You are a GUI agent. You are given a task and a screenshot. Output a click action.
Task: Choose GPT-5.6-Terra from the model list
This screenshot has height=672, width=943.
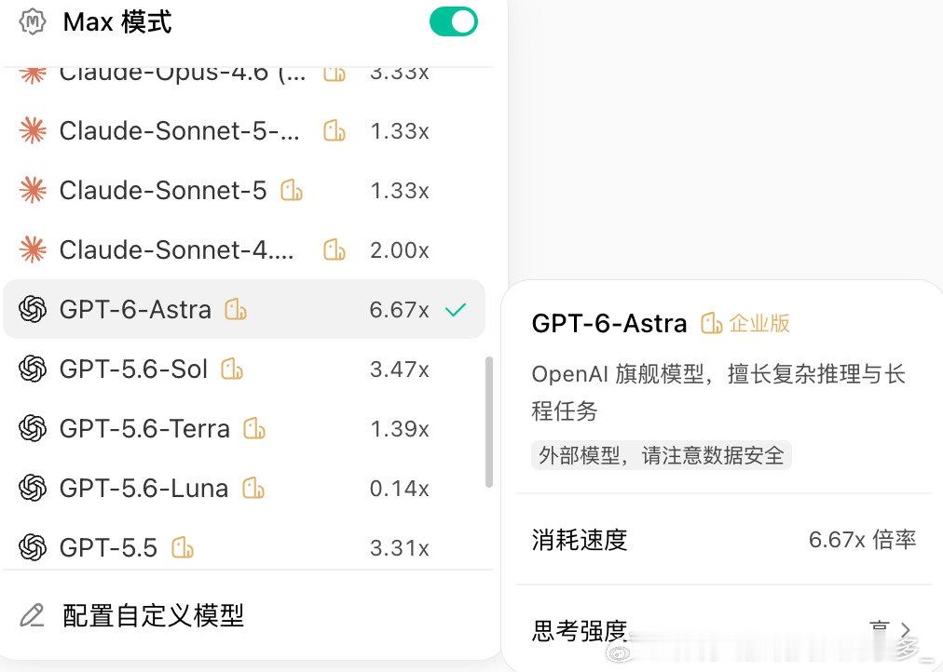click(244, 428)
